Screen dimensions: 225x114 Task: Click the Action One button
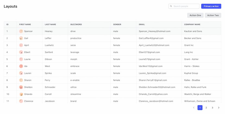195,15
